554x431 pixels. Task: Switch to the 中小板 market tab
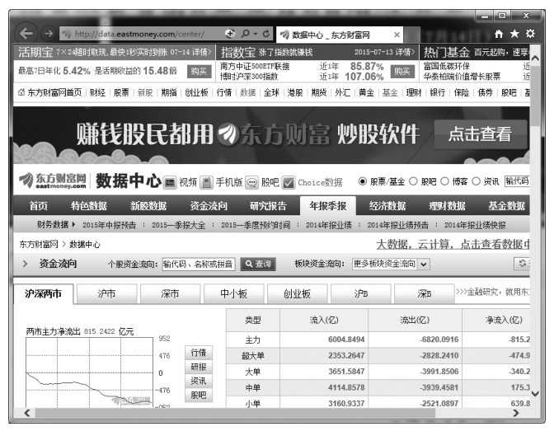point(233,293)
